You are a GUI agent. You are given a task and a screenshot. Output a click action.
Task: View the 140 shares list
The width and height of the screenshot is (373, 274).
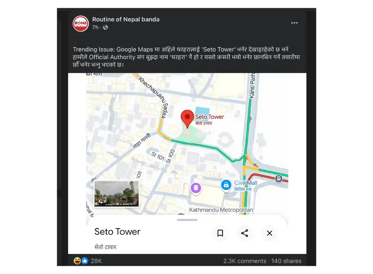coord(286,261)
